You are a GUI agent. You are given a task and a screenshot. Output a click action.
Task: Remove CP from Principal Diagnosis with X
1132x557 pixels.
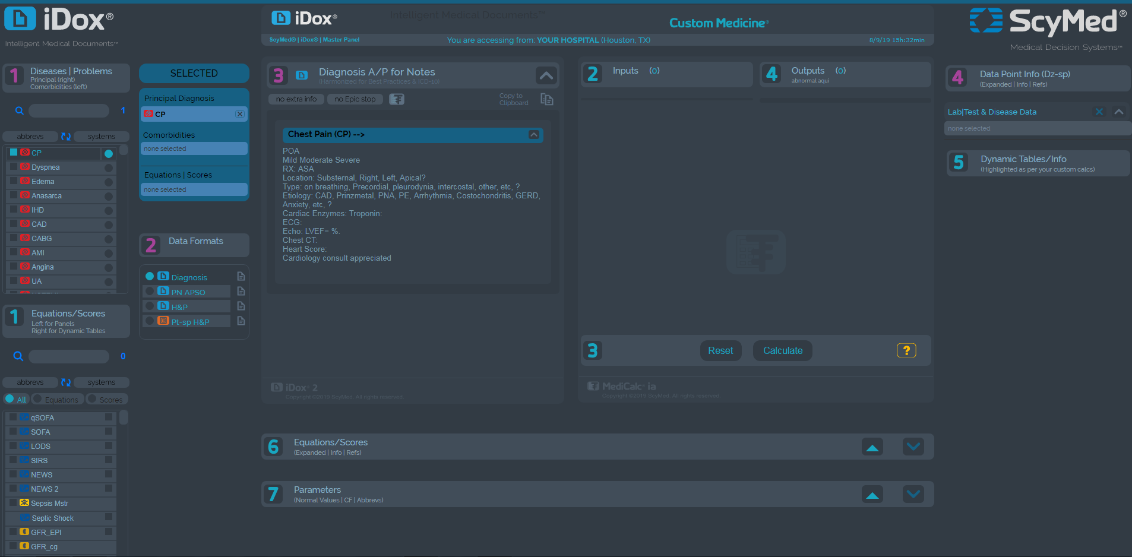(x=240, y=114)
